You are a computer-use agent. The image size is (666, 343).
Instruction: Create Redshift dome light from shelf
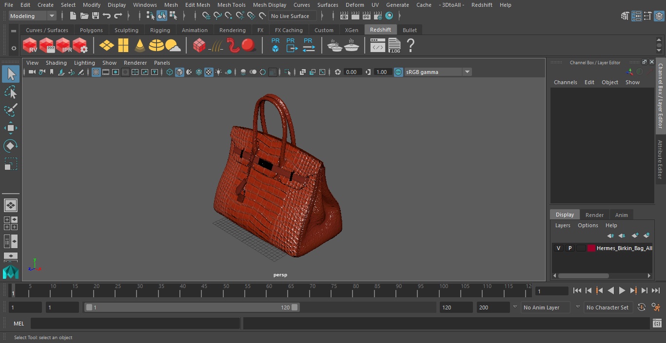157,46
